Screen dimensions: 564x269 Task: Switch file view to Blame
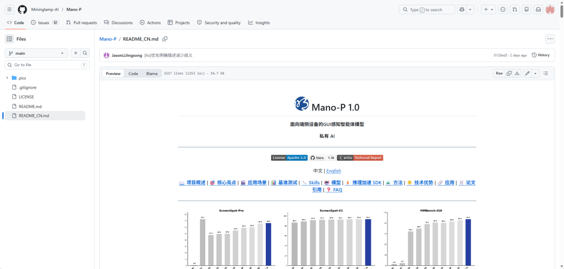(x=152, y=74)
